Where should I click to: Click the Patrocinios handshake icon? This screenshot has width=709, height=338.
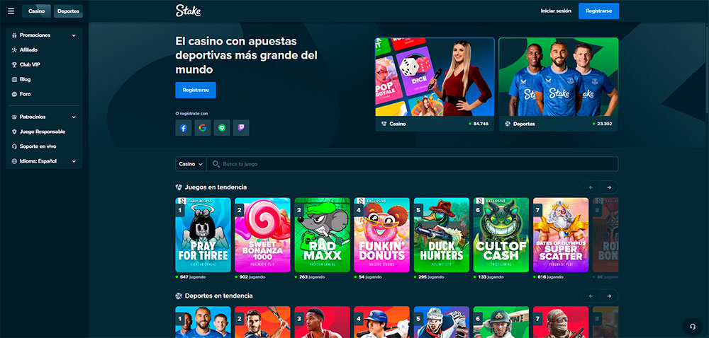pyautogui.click(x=14, y=117)
